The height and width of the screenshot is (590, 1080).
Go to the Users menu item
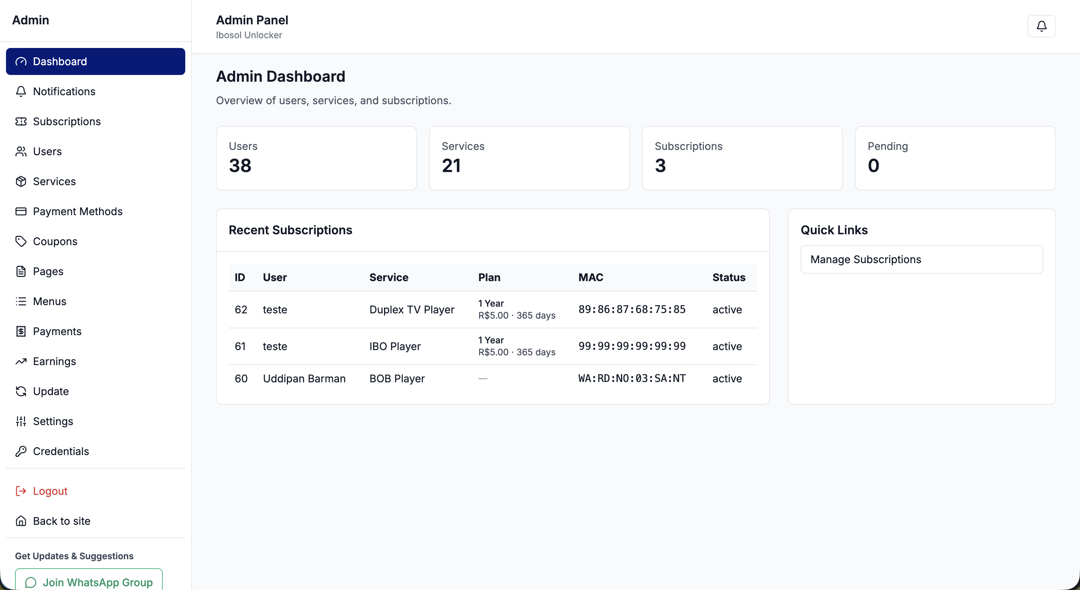pyautogui.click(x=47, y=152)
